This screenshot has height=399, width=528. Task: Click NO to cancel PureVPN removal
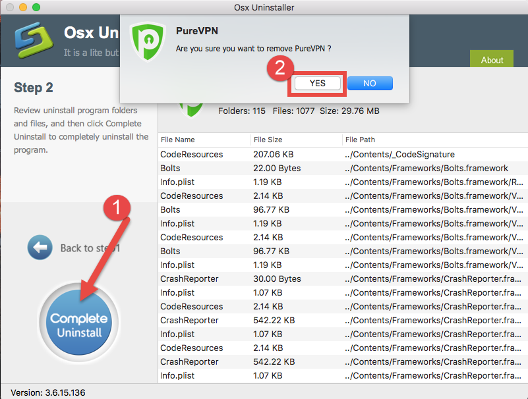[369, 83]
